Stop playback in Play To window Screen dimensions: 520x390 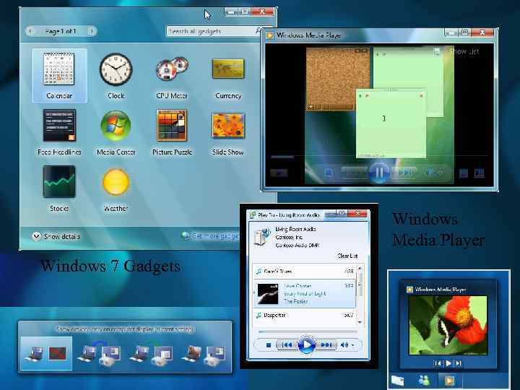[269, 345]
